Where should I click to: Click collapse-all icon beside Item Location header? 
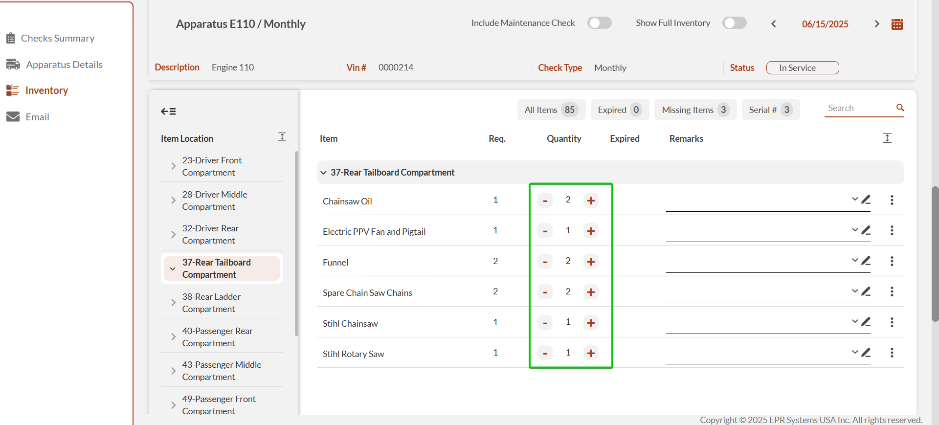[x=282, y=137]
